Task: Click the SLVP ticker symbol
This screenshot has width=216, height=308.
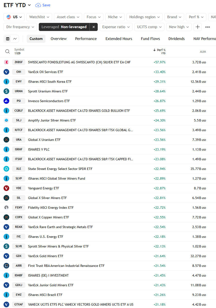Action: (x=18, y=179)
